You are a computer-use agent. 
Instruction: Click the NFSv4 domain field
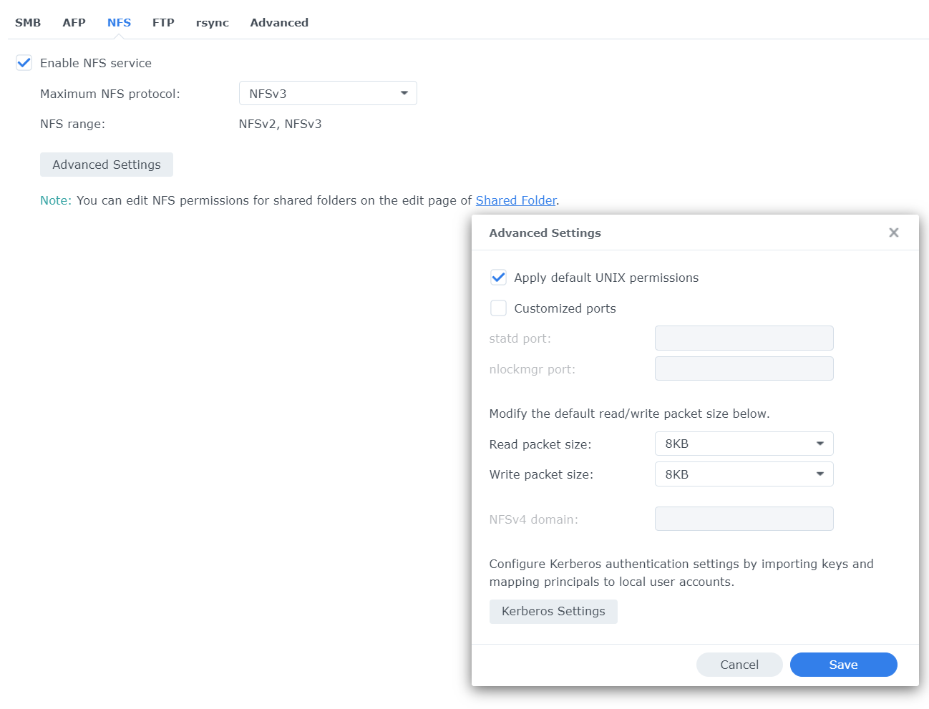pyautogui.click(x=744, y=519)
